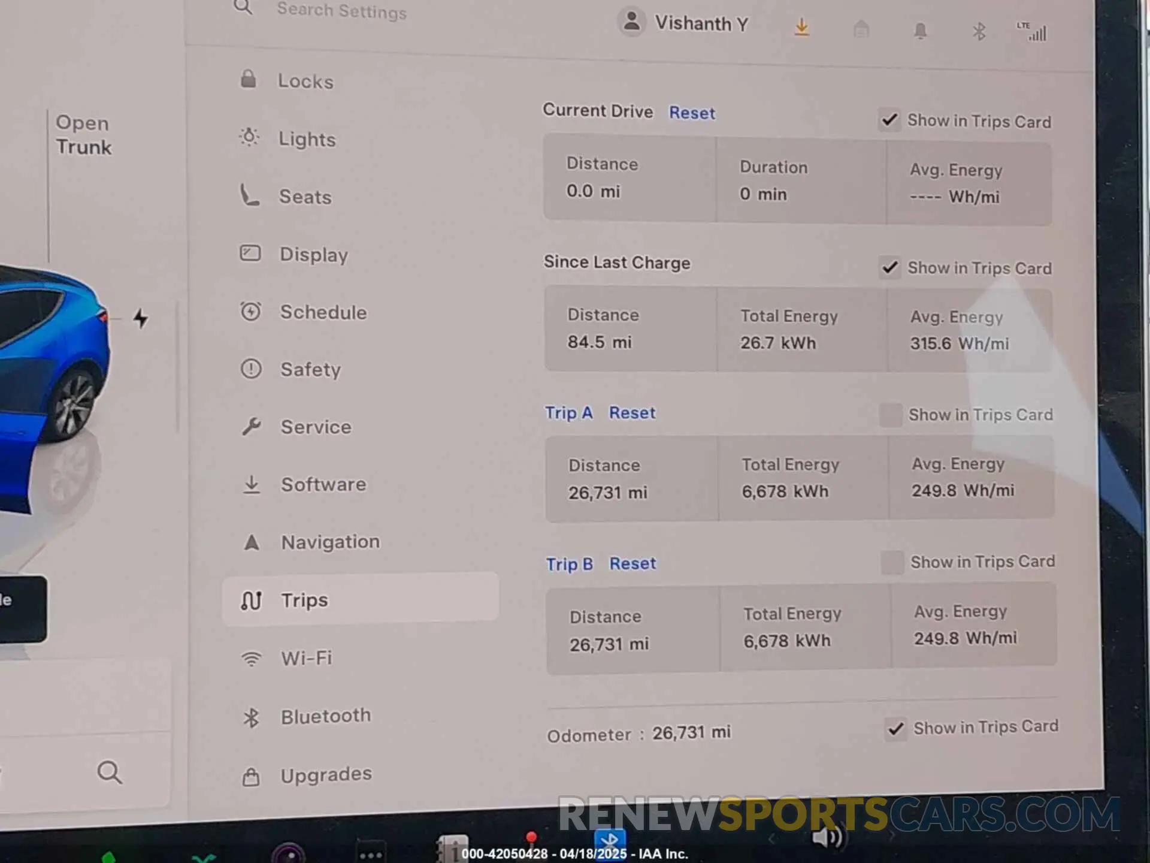Click the Software download arrow icon
This screenshot has width=1150, height=863.
click(252, 484)
